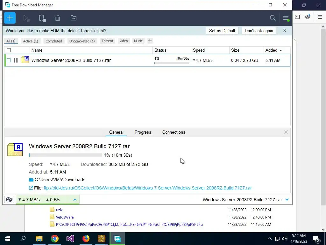Check the Windows Server 2008R2 row checkbox
The height and width of the screenshot is (245, 326).
tap(9, 60)
